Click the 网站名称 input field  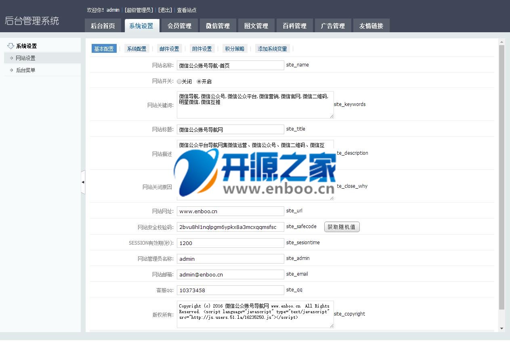tap(231, 65)
